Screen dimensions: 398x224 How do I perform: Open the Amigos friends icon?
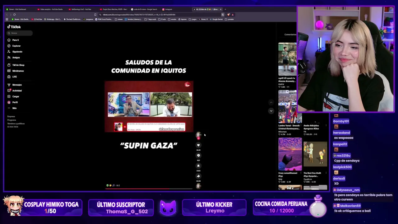coord(9,58)
